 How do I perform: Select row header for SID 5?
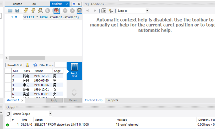pos(8,89)
